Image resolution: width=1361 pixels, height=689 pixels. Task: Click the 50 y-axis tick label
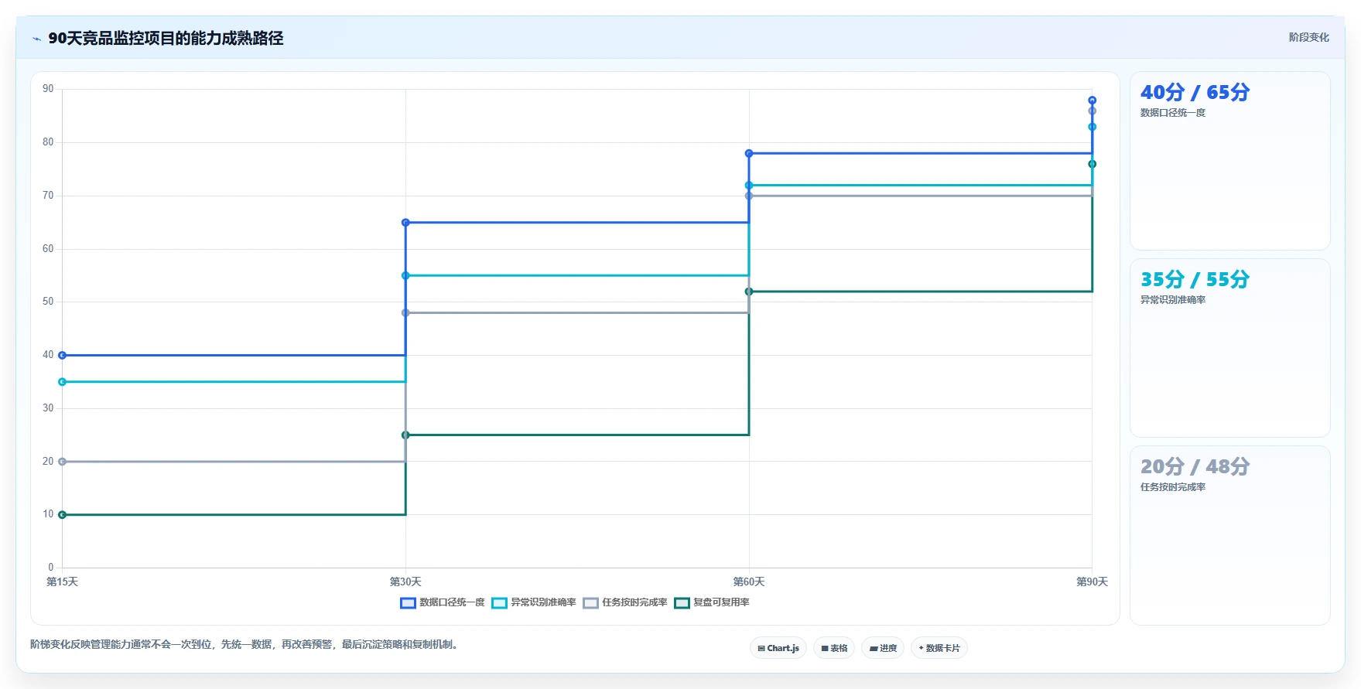48,302
